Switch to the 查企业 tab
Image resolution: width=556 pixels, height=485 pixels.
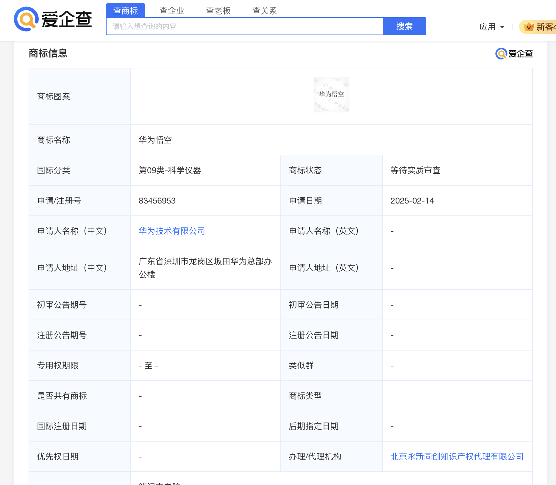[x=172, y=11]
